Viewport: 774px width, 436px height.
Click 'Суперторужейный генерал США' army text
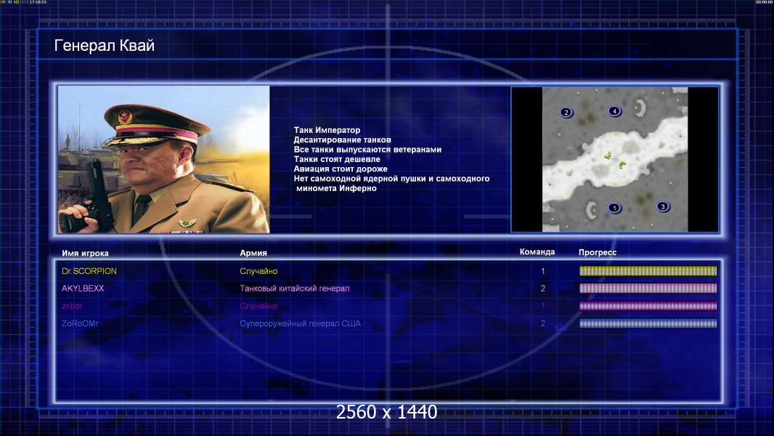300,323
